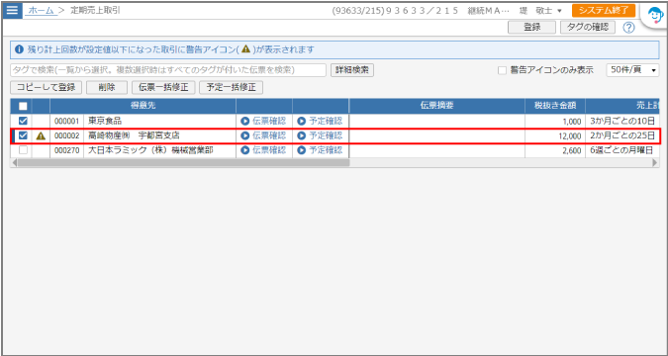Click the table scrollbar left arrow
The image size is (668, 356).
point(14,162)
